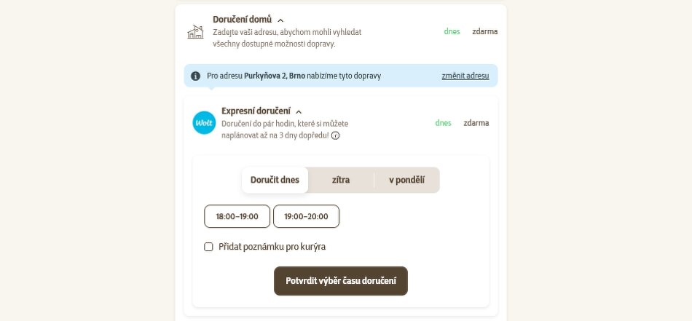This screenshot has height=321, width=692.
Task: Click the info icon in the blue address banner
Action: [x=195, y=76]
